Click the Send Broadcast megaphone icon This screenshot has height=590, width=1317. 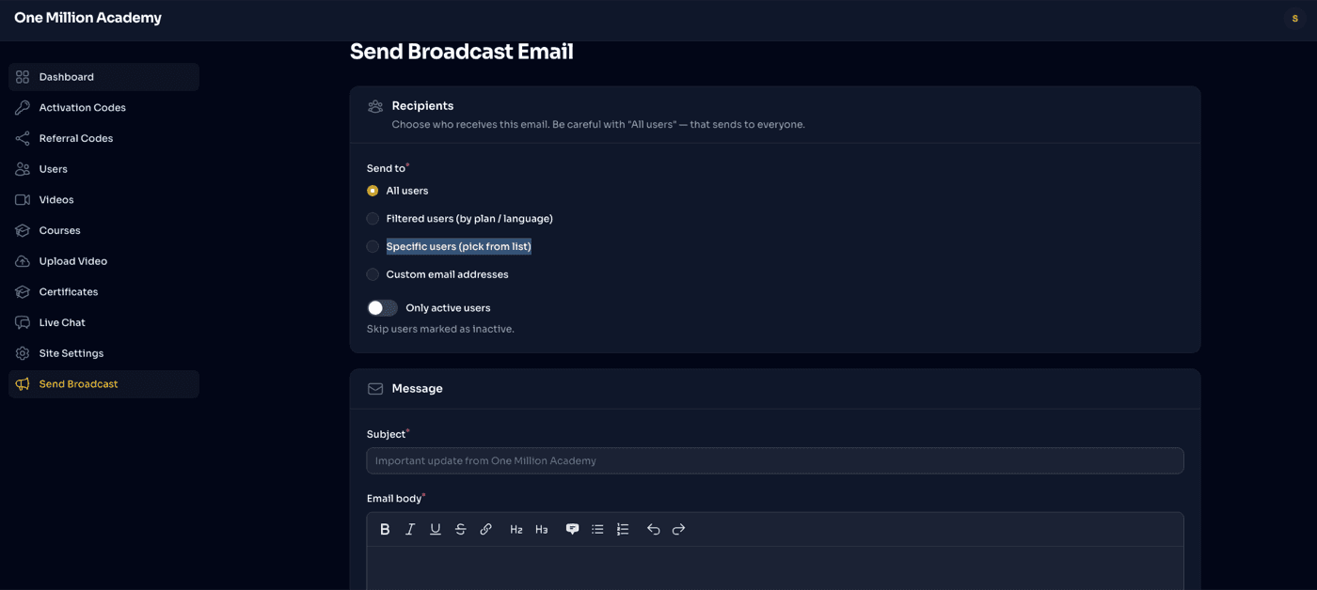(x=23, y=384)
